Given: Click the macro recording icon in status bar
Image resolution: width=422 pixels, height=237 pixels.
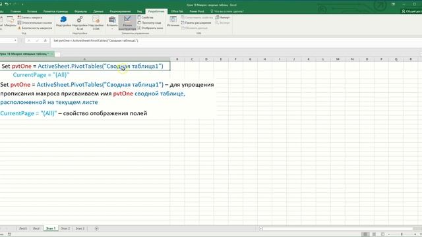Looking at the screenshot, I should tap(9, 234).
